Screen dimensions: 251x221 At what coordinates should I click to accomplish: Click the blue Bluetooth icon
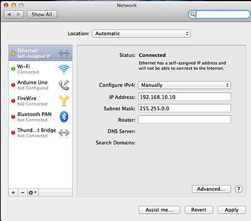(64, 117)
